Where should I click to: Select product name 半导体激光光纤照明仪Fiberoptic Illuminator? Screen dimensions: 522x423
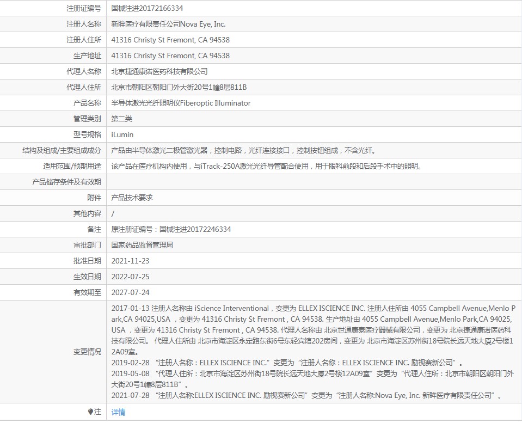pyautogui.click(x=181, y=103)
